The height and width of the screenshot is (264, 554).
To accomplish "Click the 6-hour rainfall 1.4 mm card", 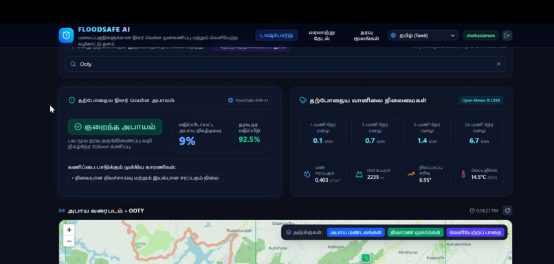I will click(427, 134).
